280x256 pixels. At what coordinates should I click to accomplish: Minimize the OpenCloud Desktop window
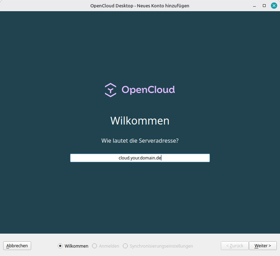pos(255,6)
